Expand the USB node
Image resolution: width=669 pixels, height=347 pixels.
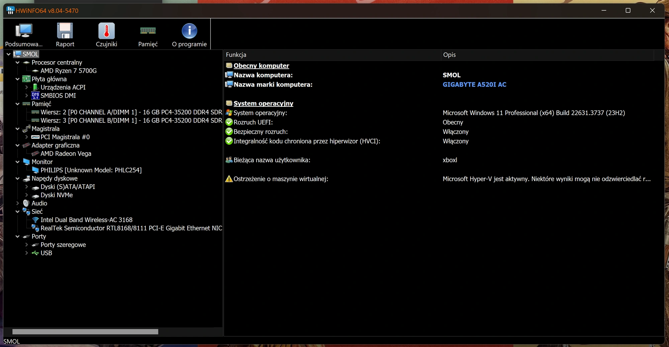pos(26,253)
